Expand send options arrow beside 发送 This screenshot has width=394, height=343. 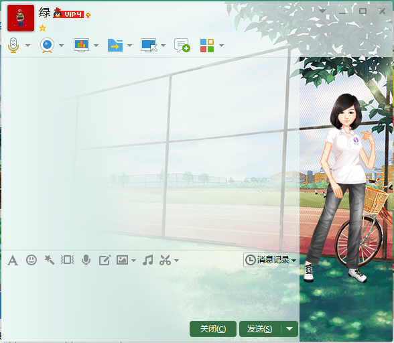(289, 329)
